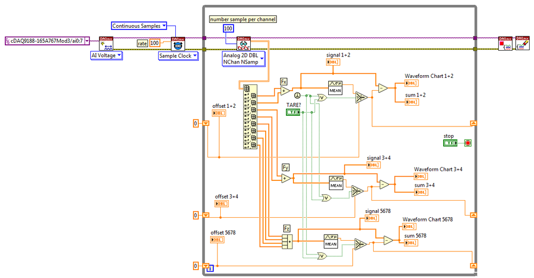Click the middle left shift register
Image resolution: width=534 pixels, height=278 pixels.
point(206,215)
